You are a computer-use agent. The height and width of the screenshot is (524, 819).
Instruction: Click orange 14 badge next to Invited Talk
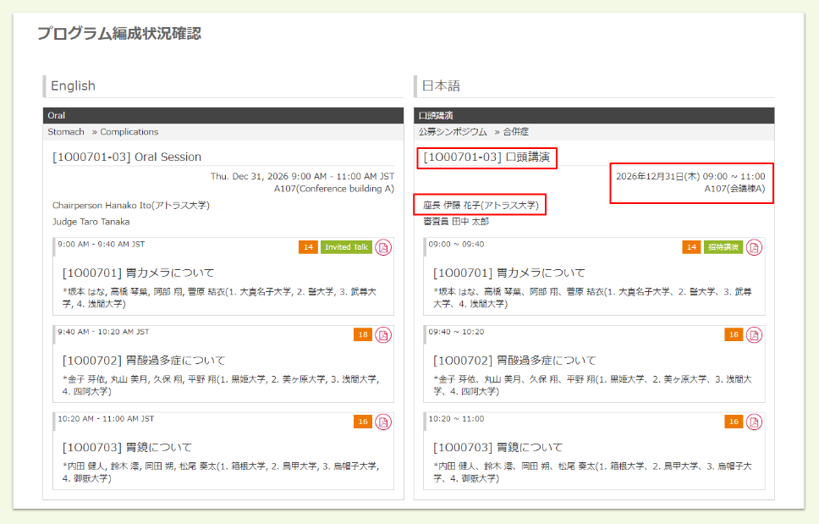[x=308, y=247]
